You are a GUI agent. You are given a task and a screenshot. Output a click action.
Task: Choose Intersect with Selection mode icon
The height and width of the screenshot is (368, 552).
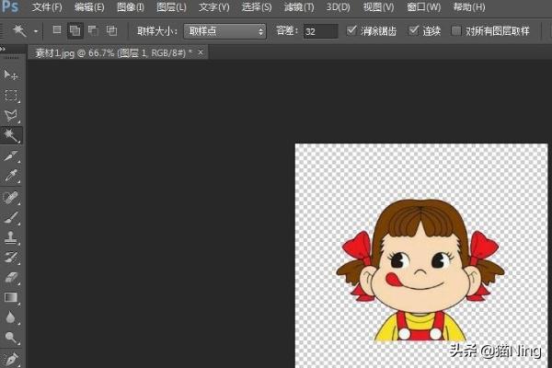coord(111,30)
